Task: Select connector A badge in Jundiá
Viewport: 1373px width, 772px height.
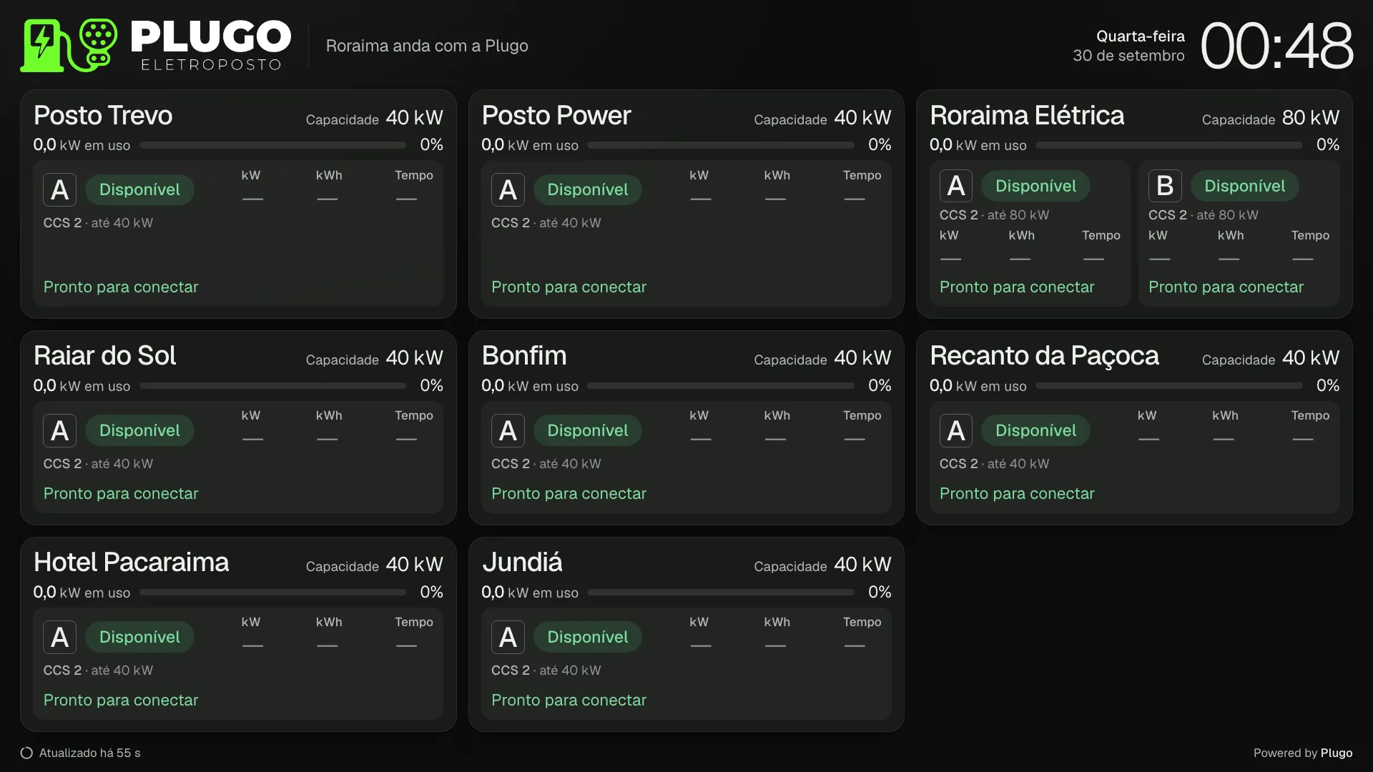Action: coord(508,637)
